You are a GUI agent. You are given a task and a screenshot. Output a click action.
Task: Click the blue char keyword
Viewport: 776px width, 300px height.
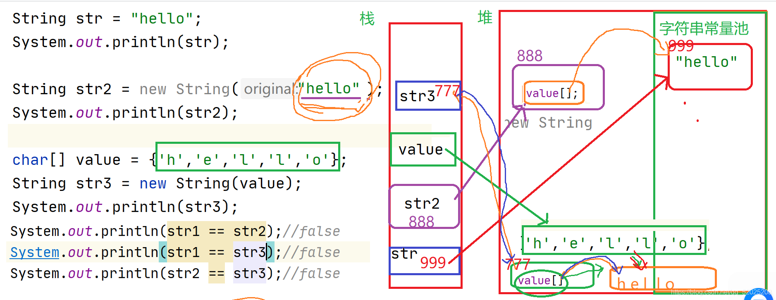click(x=30, y=160)
